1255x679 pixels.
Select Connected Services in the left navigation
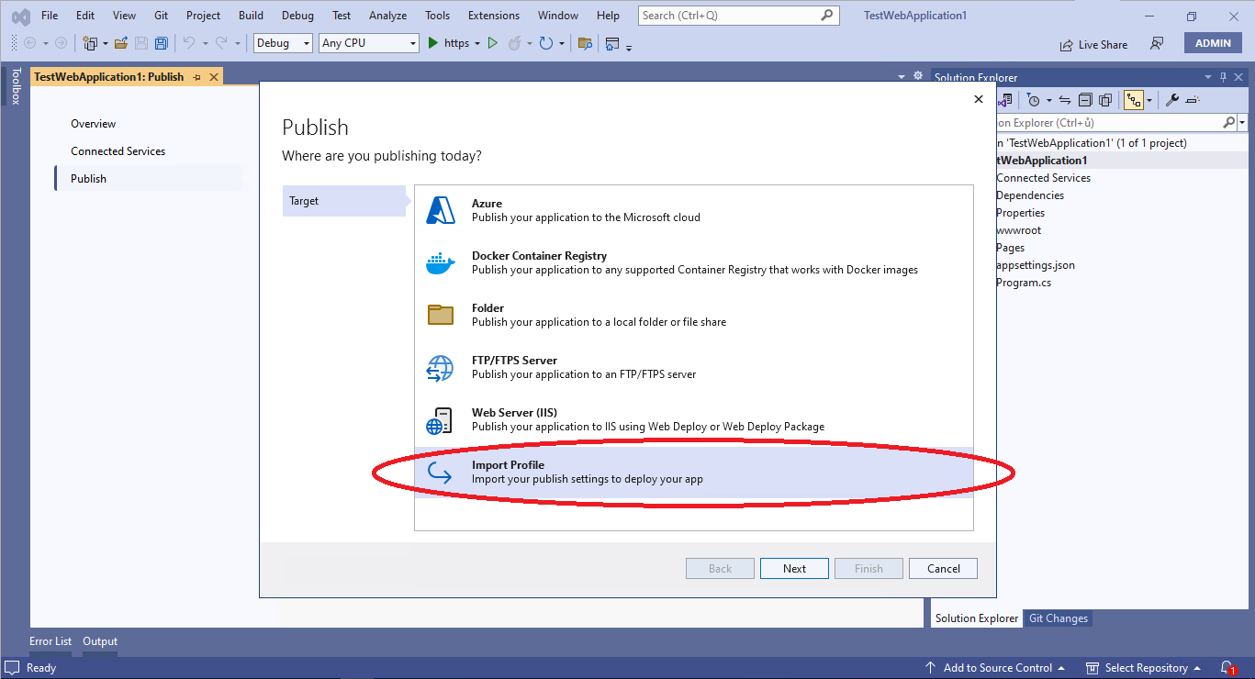coord(118,151)
